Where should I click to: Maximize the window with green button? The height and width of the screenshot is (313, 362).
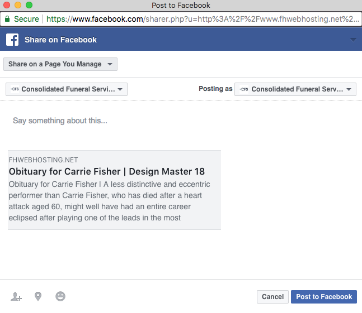[29, 5]
